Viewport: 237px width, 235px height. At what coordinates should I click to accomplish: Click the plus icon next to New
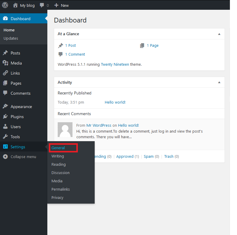tap(57, 5)
